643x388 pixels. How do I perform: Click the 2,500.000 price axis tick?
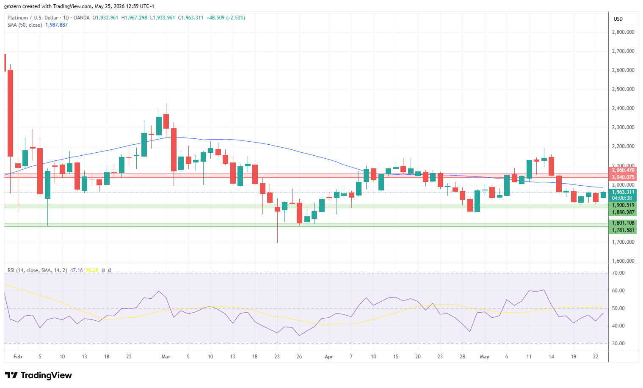[623, 89]
